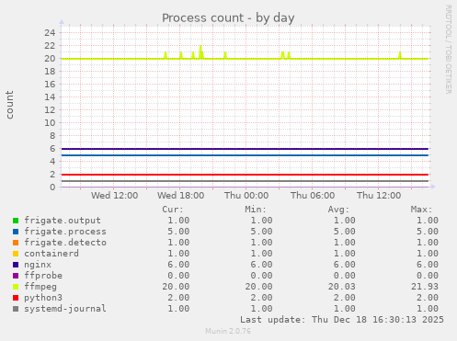
Task: Select the containerd legend label
Action: [x=51, y=254]
